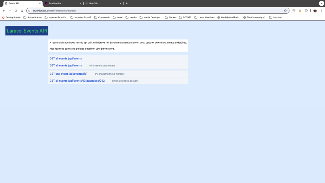Open GET /api/events/10/attendees/242 link
325x183 pixels.
pos(77,81)
